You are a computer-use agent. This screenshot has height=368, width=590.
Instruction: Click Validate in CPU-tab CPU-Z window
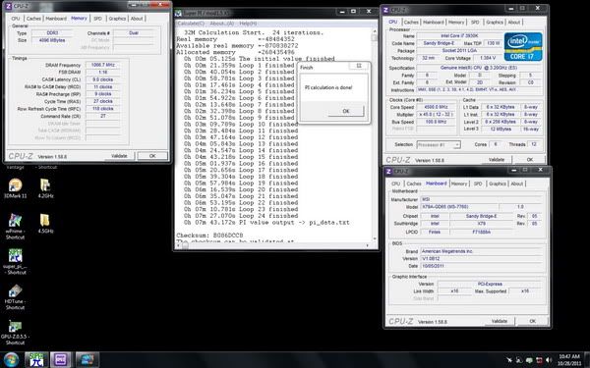pos(497,160)
